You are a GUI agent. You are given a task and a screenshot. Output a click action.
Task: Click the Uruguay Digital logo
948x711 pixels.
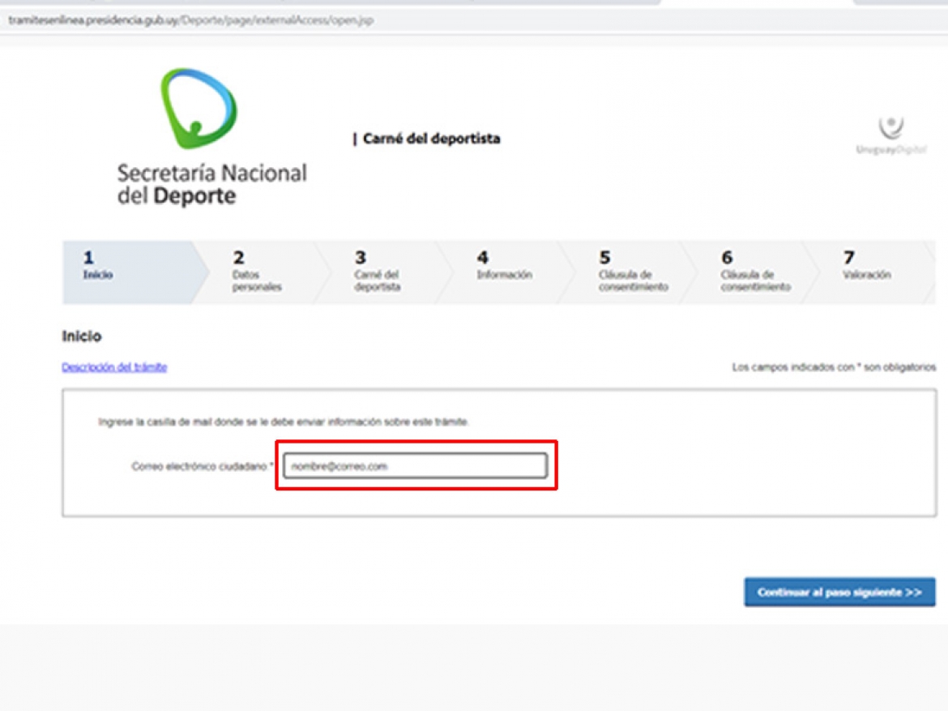(891, 135)
